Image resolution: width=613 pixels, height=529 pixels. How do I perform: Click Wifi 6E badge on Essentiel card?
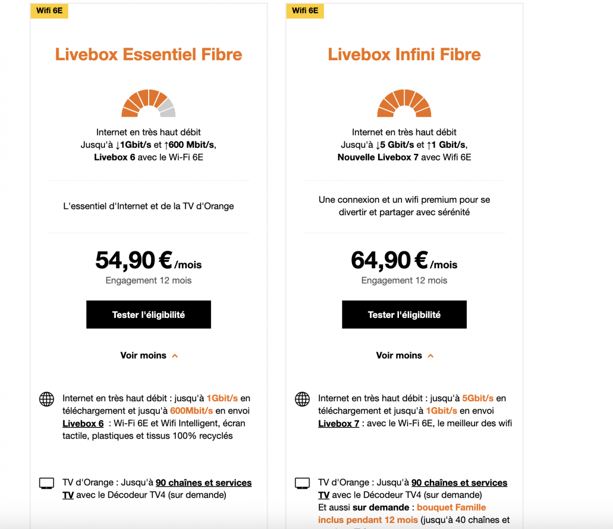point(49,11)
